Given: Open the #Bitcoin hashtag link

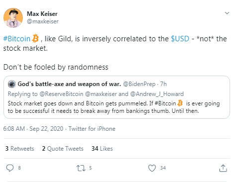Looking at the screenshot, I should [17, 39].
